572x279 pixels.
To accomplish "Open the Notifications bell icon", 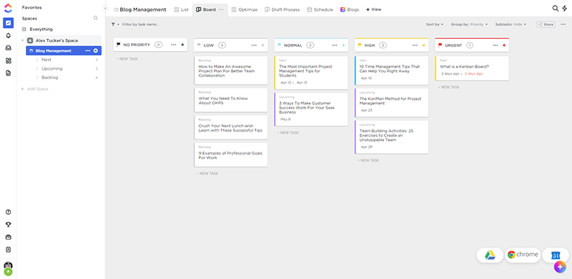I will click(8, 35).
